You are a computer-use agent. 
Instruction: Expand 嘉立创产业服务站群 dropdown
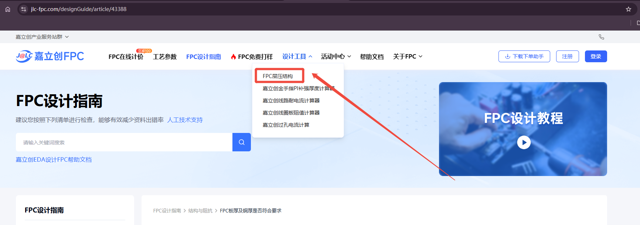coord(42,37)
